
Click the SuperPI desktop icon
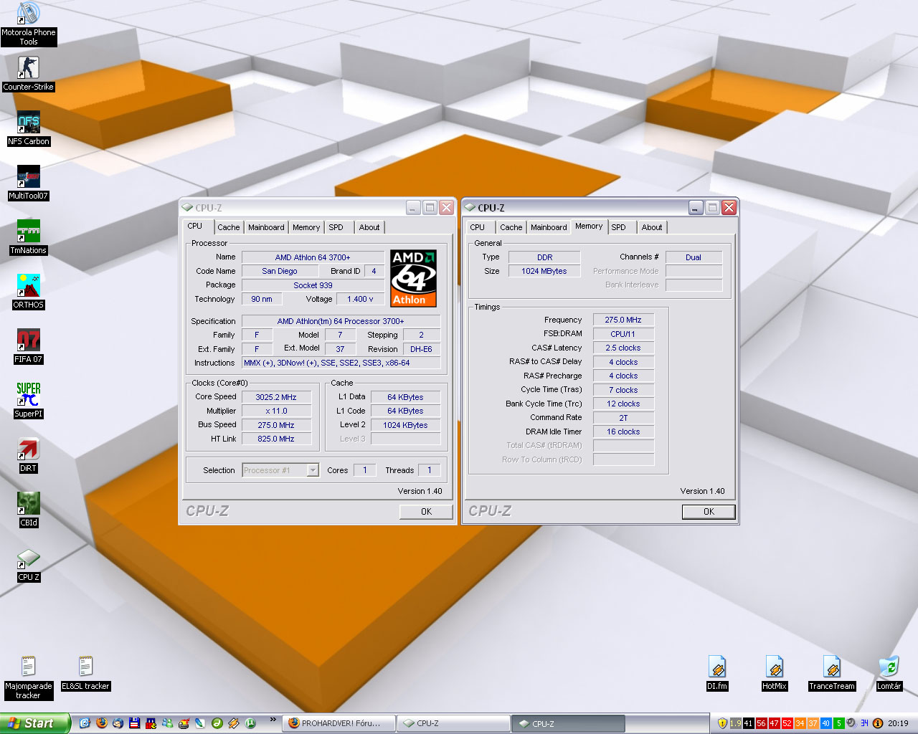[x=28, y=401]
